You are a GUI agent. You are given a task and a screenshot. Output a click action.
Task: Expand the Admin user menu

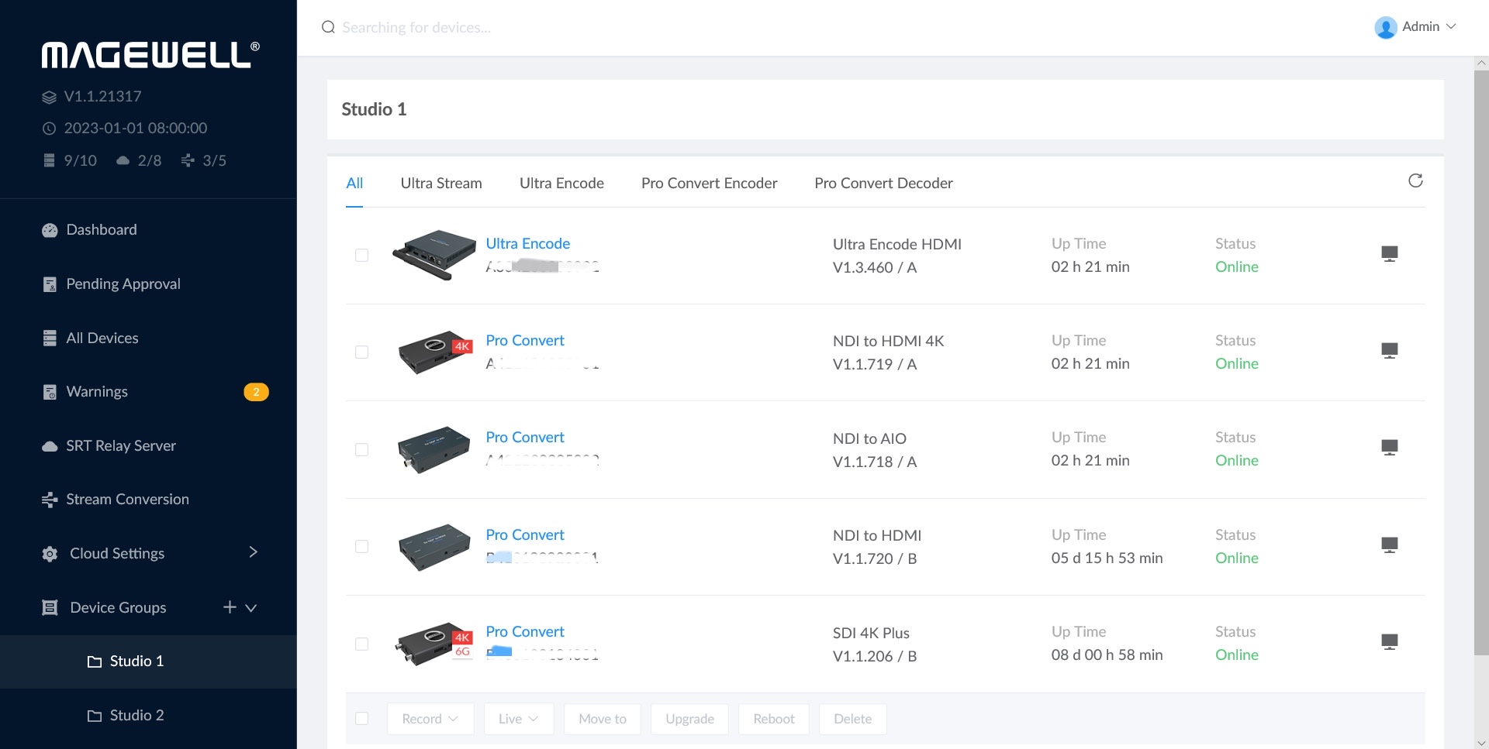coord(1415,27)
